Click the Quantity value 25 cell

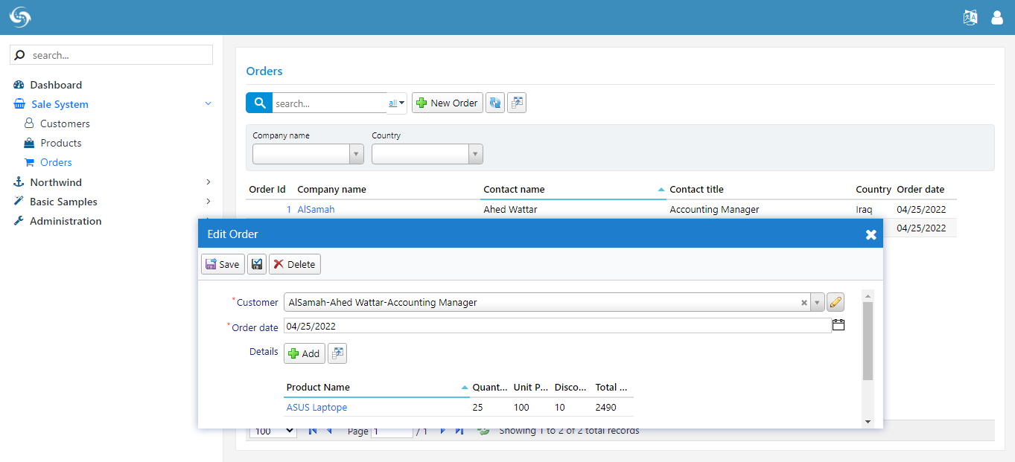pyautogui.click(x=478, y=407)
